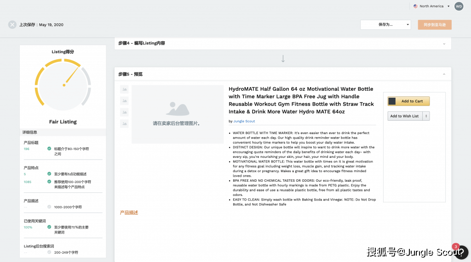Click the green check for 至少要有5点功能描述
Viewport: 471px width, 262px height.
[x=49, y=174]
